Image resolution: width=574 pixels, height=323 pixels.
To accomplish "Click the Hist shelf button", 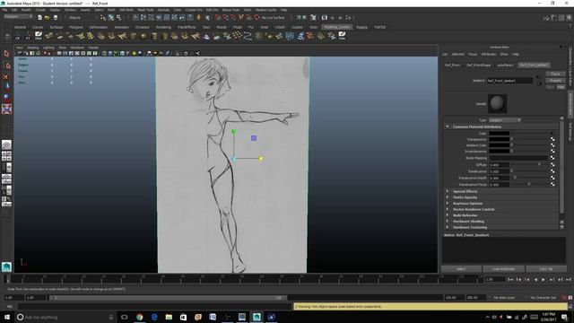I will click(x=39, y=36).
